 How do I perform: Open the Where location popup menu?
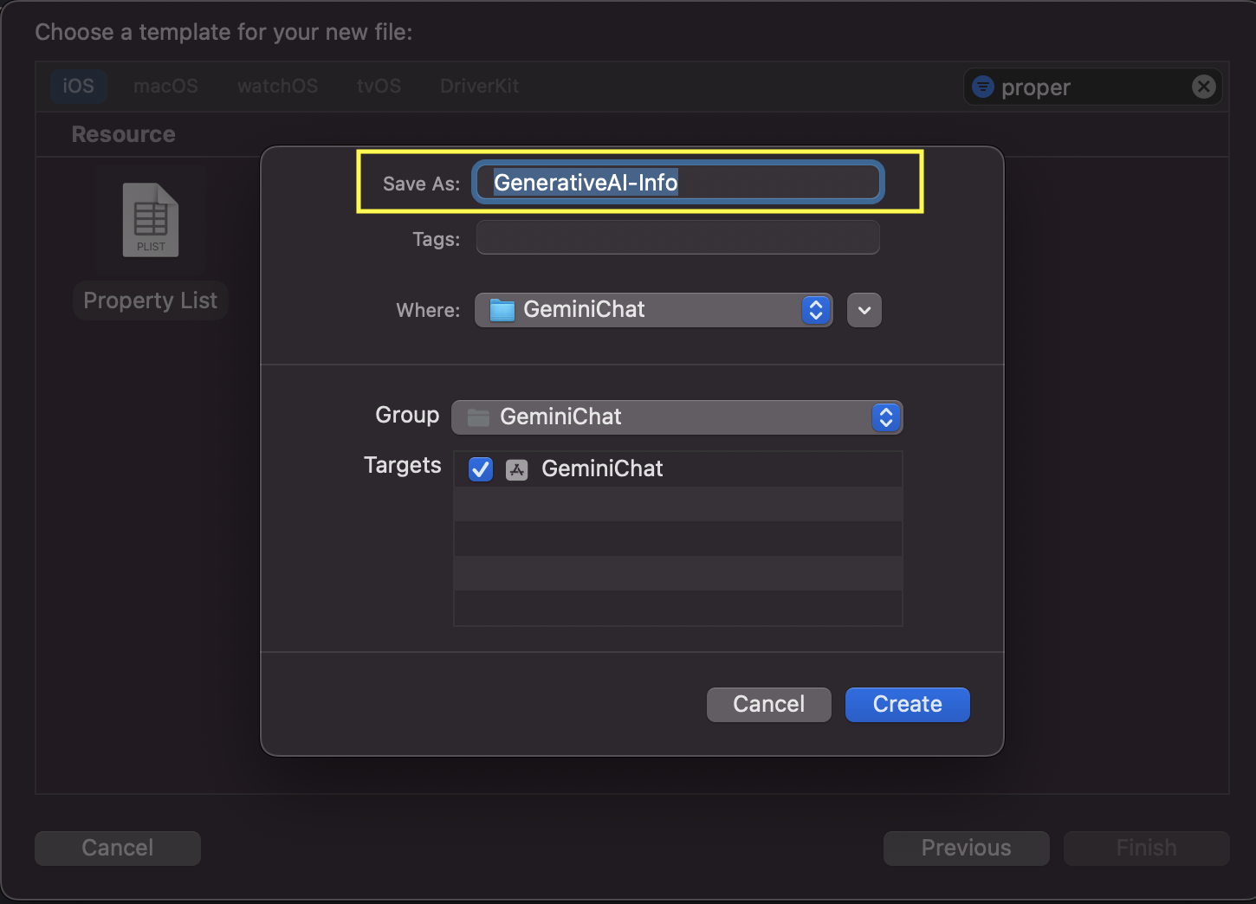point(653,310)
